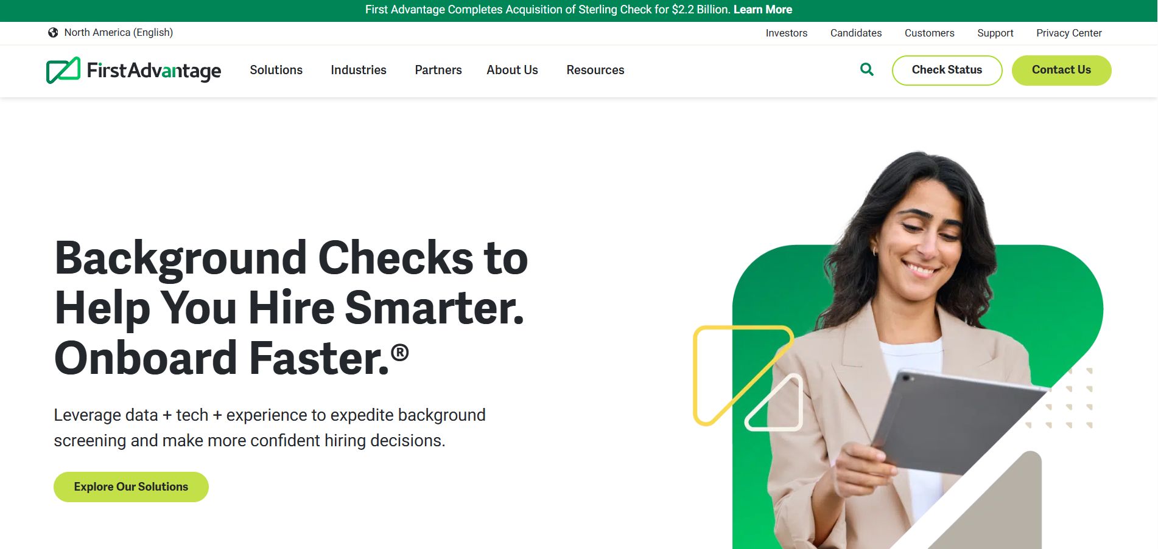The height and width of the screenshot is (549, 1158).
Task: Open the North America (English) region selector
Action: (x=111, y=33)
